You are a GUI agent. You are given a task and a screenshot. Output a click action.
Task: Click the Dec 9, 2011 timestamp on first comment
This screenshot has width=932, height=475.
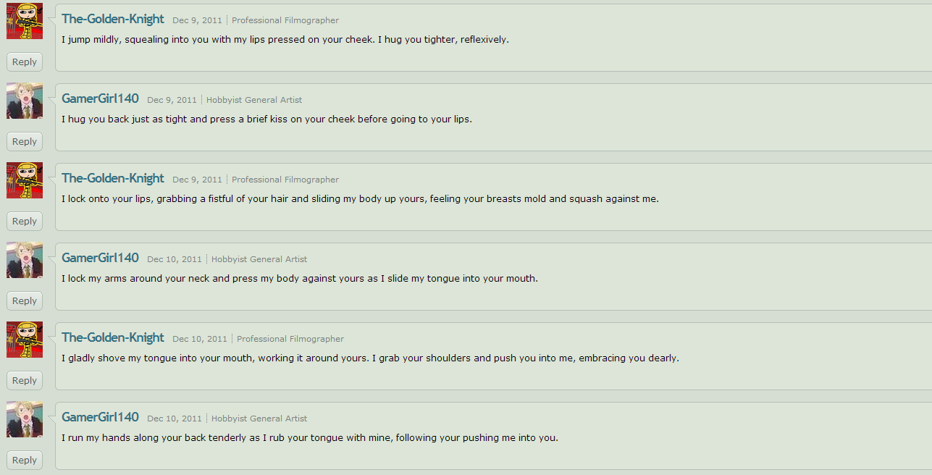197,20
